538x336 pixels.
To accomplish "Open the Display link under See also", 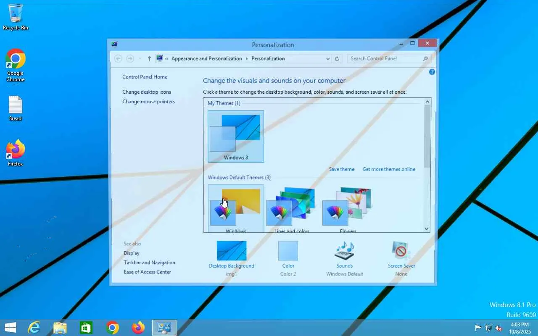I will [x=132, y=253].
